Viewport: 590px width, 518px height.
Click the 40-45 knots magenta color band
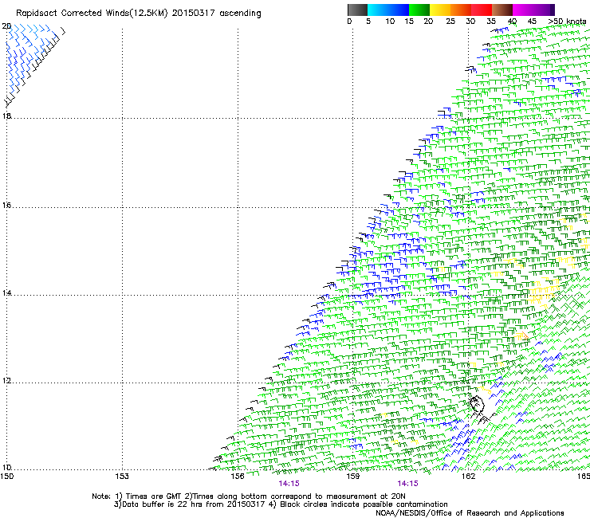tap(523, 10)
